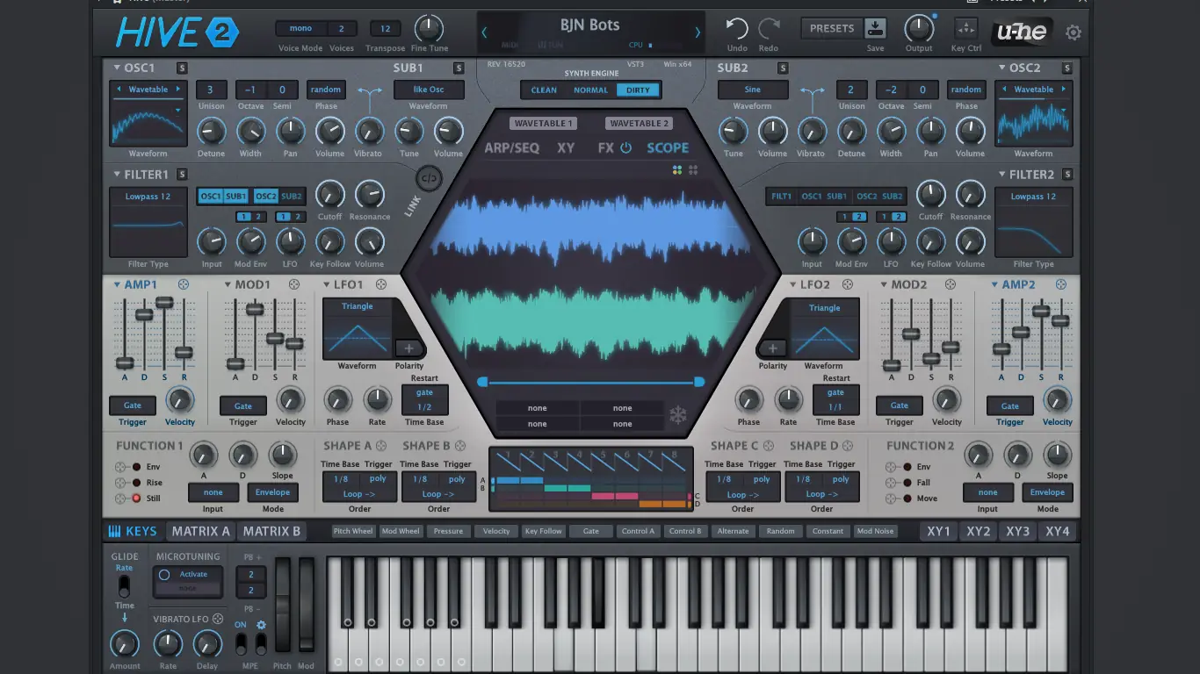Open the Voice Mode mono selector
This screenshot has width=1200, height=674.
pos(300,29)
